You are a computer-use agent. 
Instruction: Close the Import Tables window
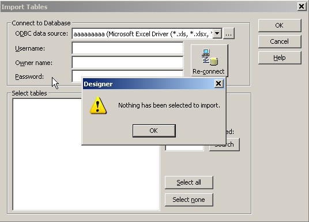tap(302, 6)
